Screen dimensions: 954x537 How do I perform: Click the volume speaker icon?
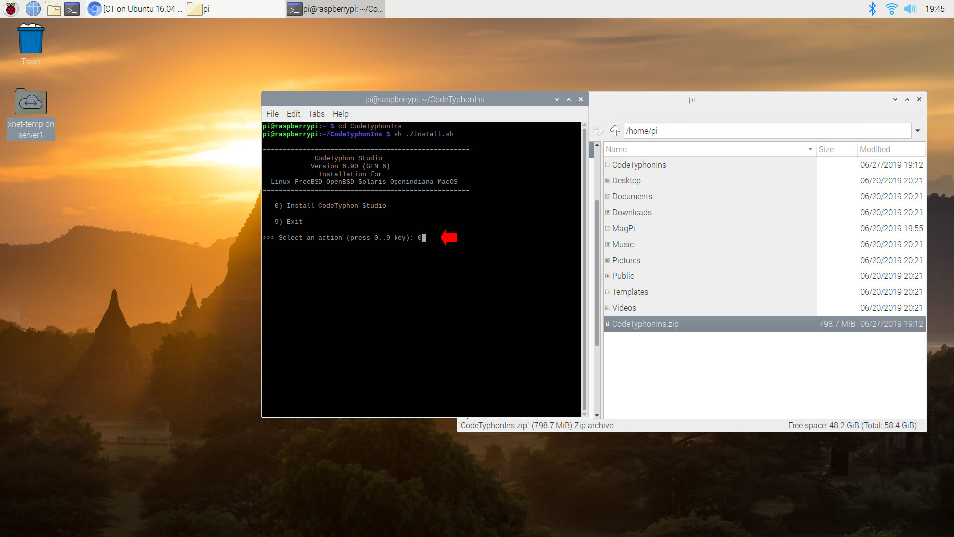point(910,9)
